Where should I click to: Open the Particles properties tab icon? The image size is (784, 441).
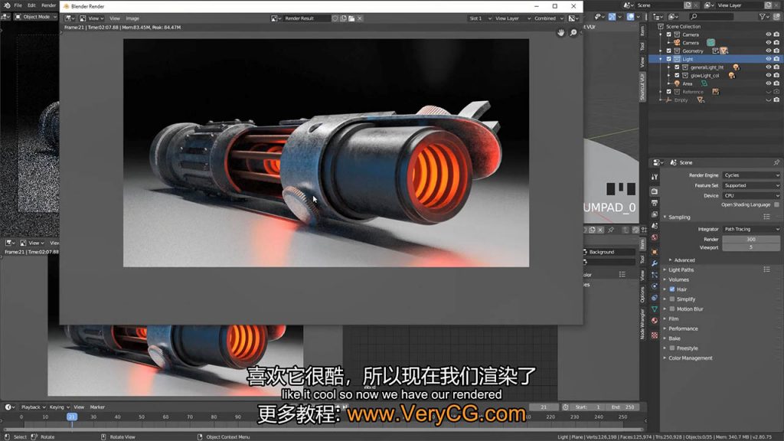(x=655, y=275)
